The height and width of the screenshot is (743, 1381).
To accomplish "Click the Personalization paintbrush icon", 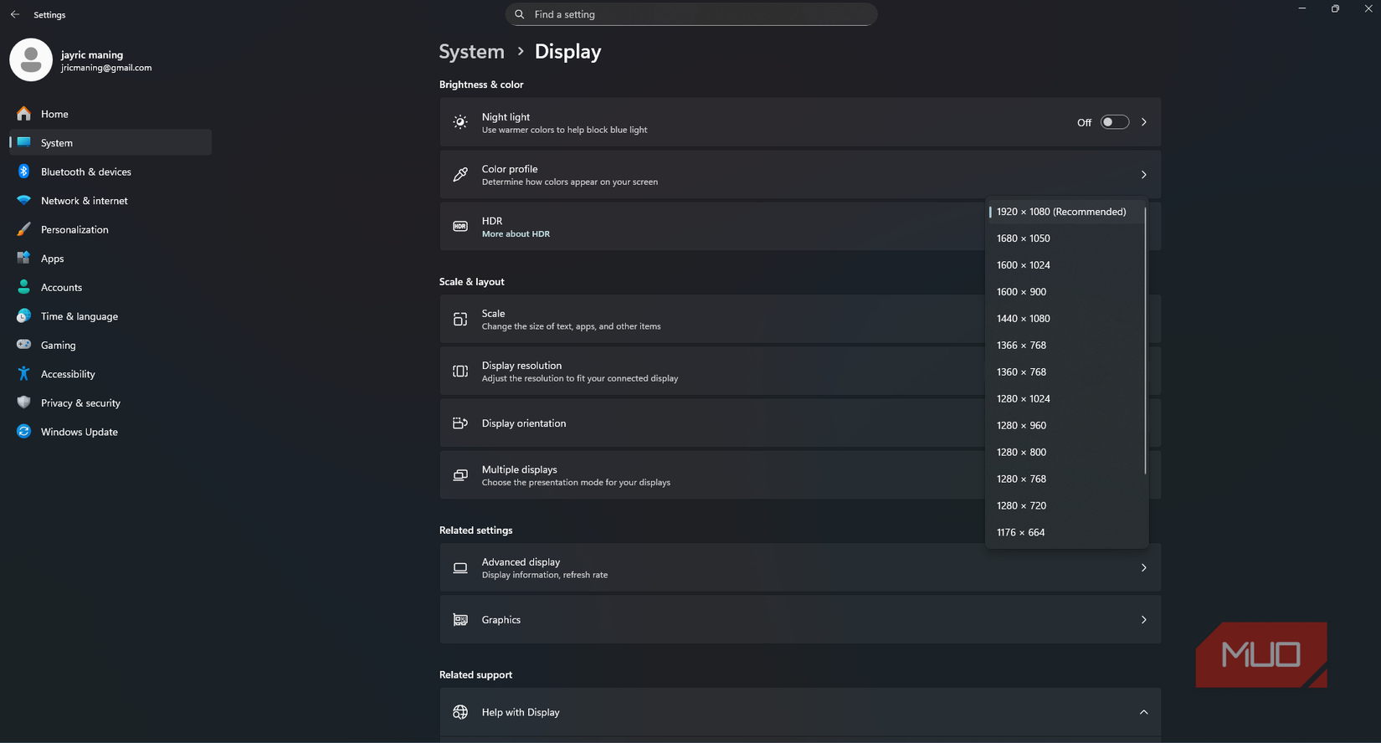I will (x=23, y=229).
